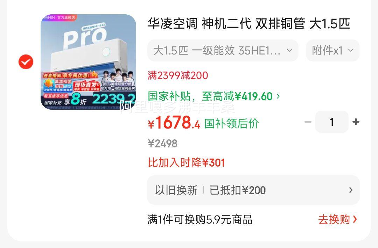Tap the 满1件可换购5.9元商品 text
Viewport: 378px width, 248px height.
200,219
